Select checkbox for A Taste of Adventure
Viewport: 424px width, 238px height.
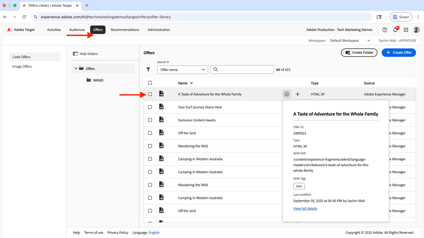150,94
